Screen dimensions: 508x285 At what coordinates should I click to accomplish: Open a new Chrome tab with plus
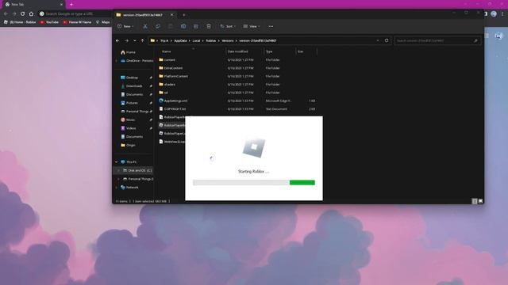pos(71,5)
